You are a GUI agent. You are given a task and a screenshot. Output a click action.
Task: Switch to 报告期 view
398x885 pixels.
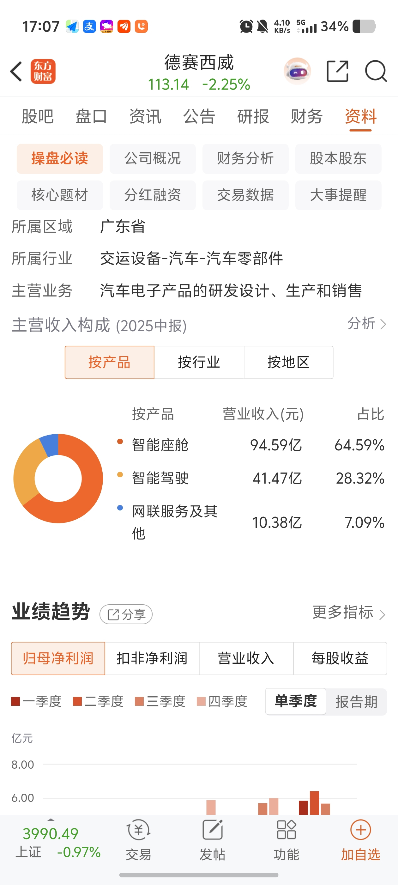coord(356,702)
